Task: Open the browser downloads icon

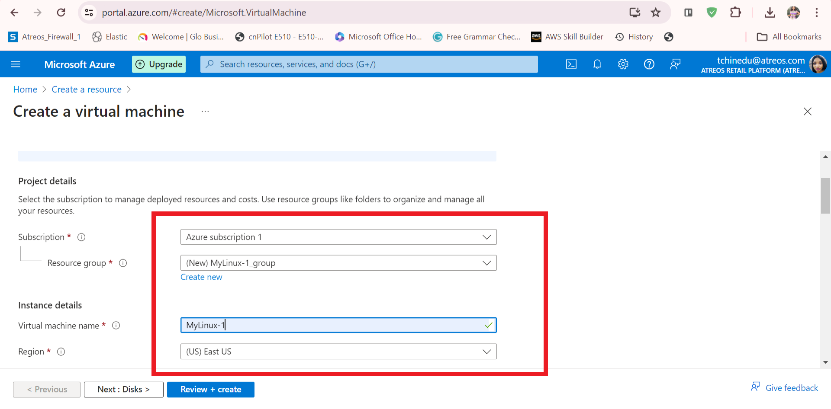Action: tap(770, 13)
